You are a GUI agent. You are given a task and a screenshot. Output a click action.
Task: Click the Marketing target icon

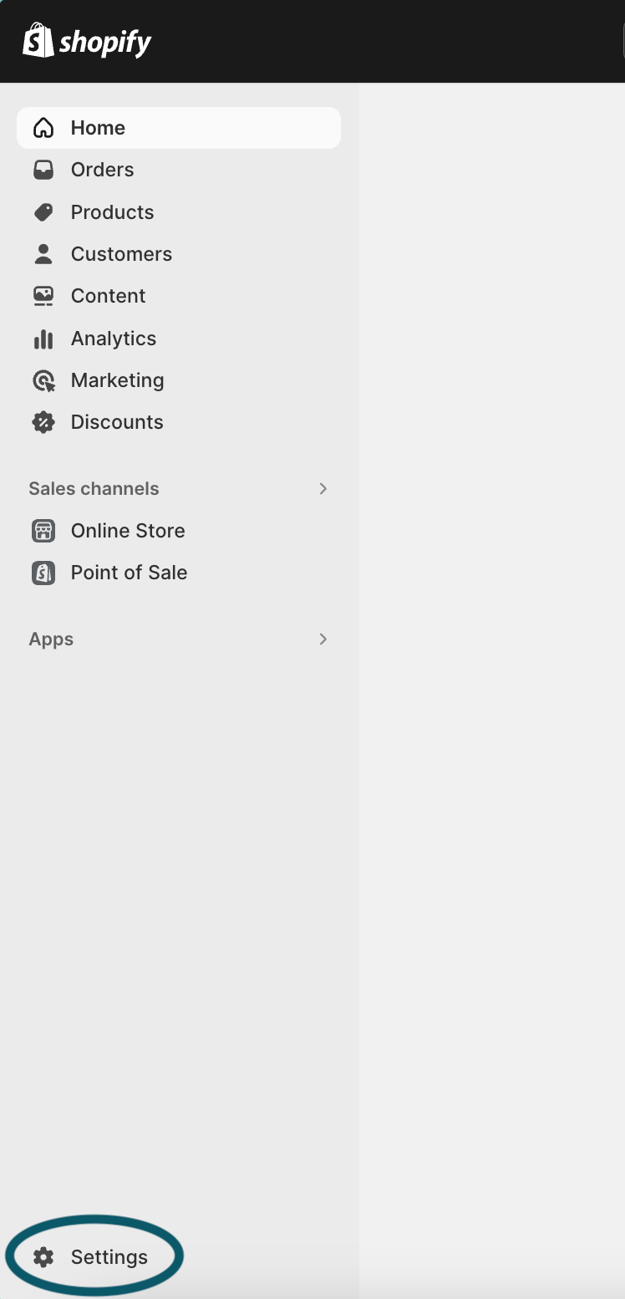(x=43, y=381)
